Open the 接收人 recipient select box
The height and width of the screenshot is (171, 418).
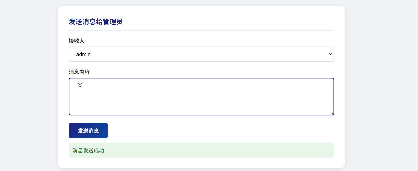tap(201, 54)
